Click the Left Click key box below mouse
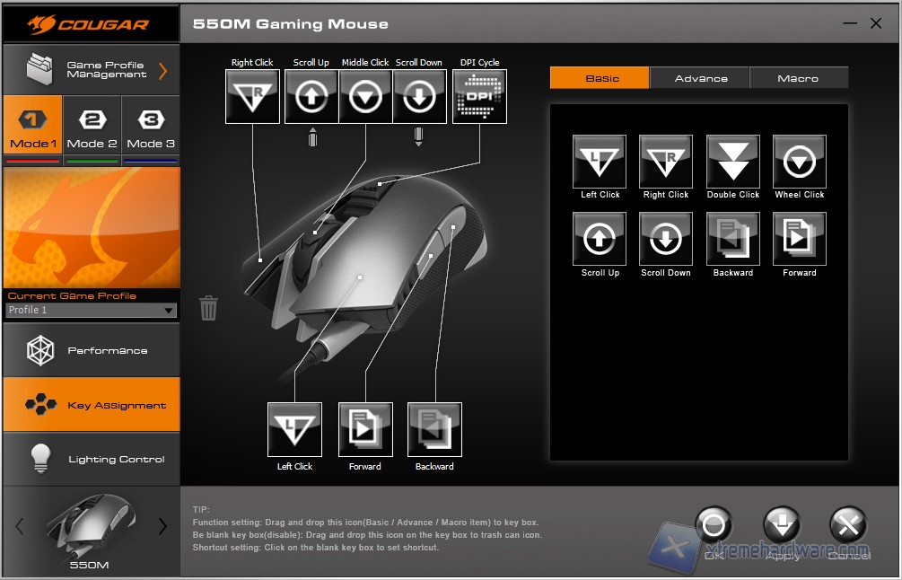Viewport: 902px width, 580px height. coord(294,430)
